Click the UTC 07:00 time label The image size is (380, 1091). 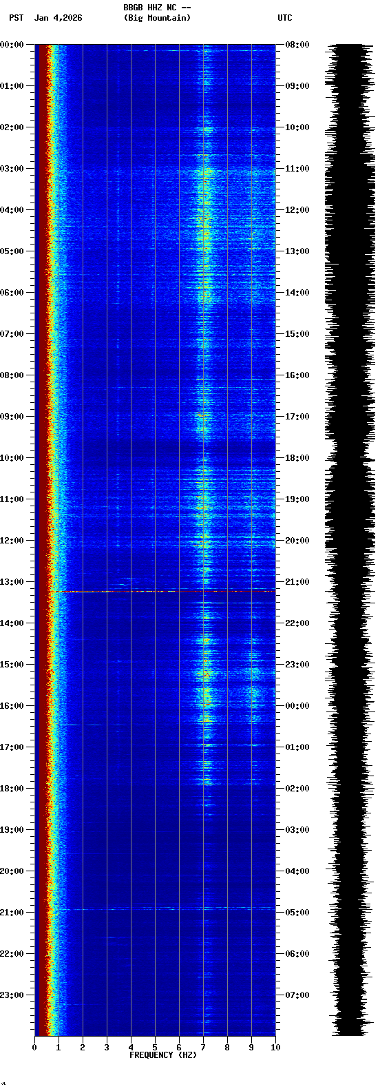(x=297, y=995)
